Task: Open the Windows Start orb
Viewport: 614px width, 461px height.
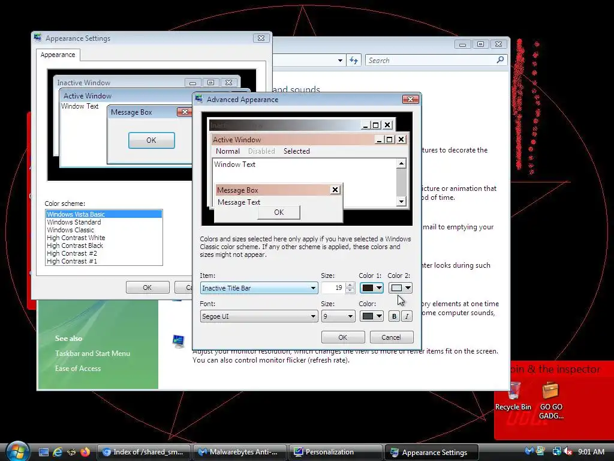Action: pos(17,451)
